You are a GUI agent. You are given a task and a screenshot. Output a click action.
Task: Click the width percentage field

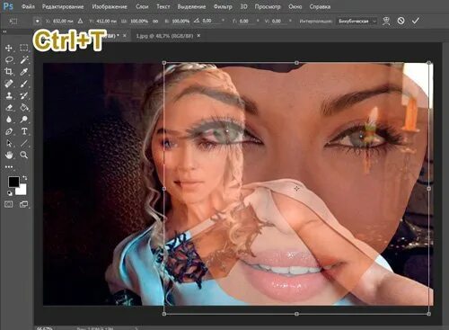(x=139, y=22)
